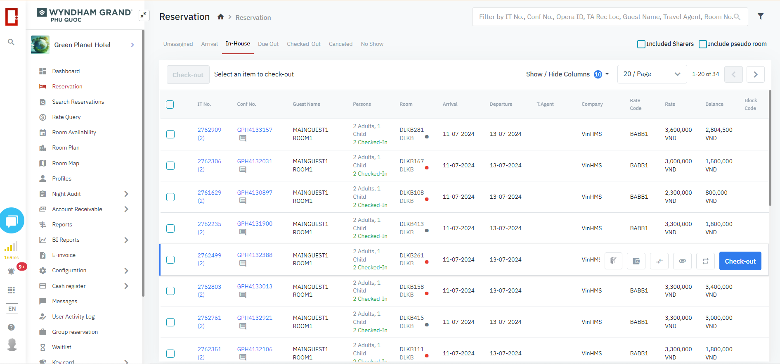The image size is (780, 364).
Task: Tick the Include pseudo room checkbox
Action: coord(702,44)
